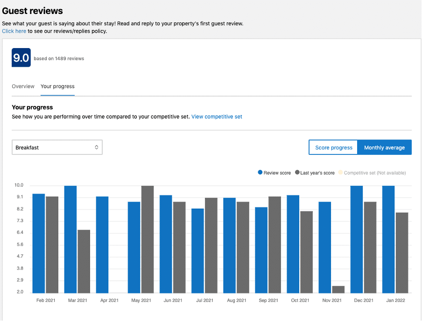422x321 pixels.
Task: Click the Nov 2021 blue review score bar
Action: point(325,248)
